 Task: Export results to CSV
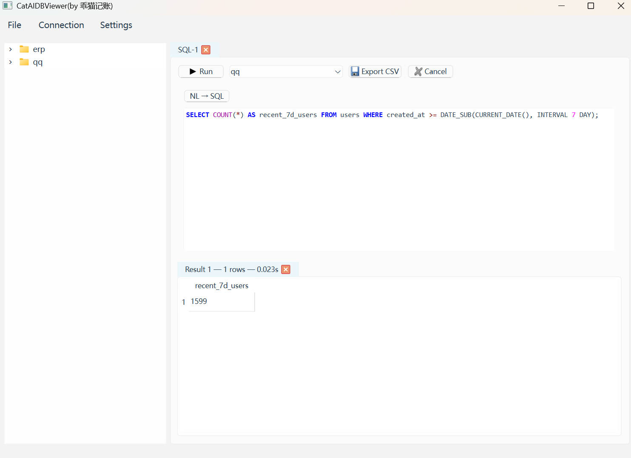[375, 72]
